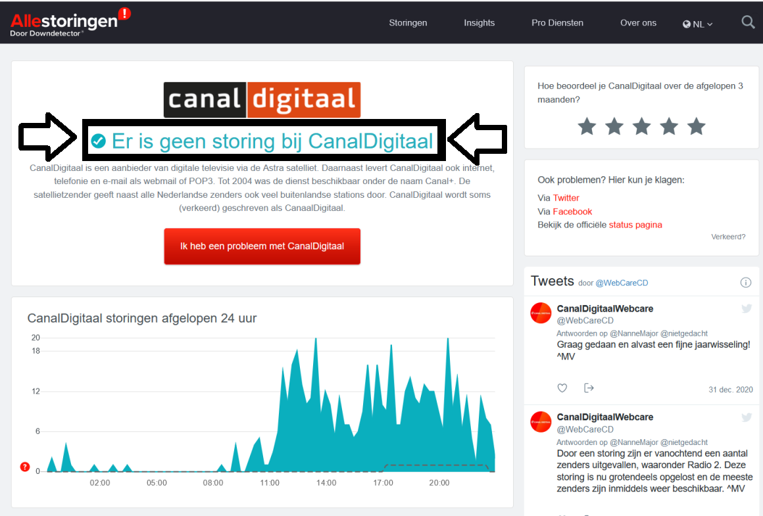Open the Twitter complaint link

click(566, 198)
